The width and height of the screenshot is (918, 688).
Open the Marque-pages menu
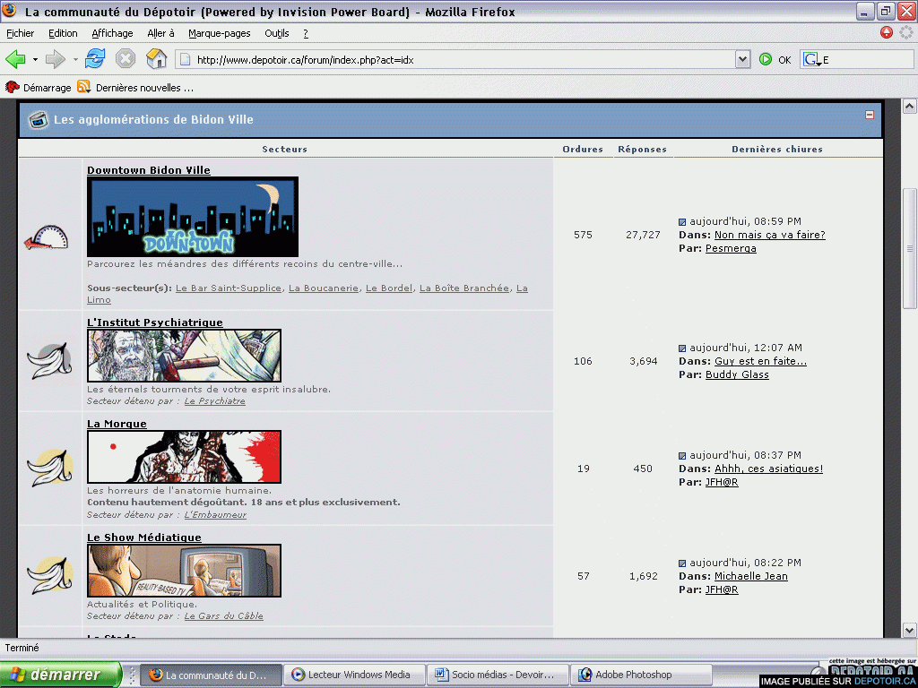click(220, 33)
